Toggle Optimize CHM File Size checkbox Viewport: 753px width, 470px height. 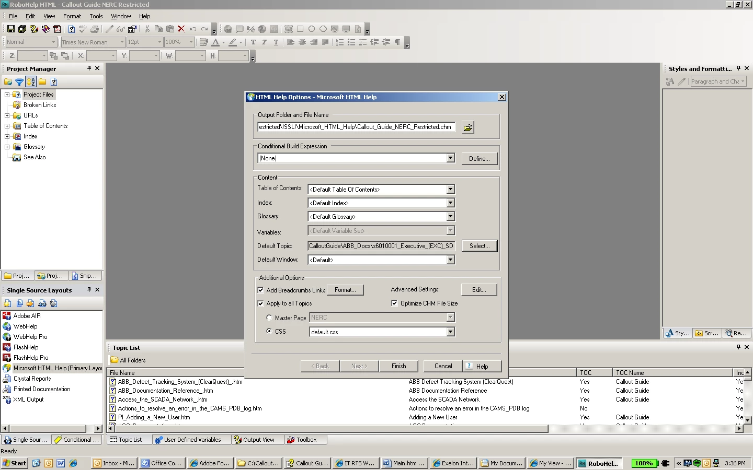click(394, 303)
